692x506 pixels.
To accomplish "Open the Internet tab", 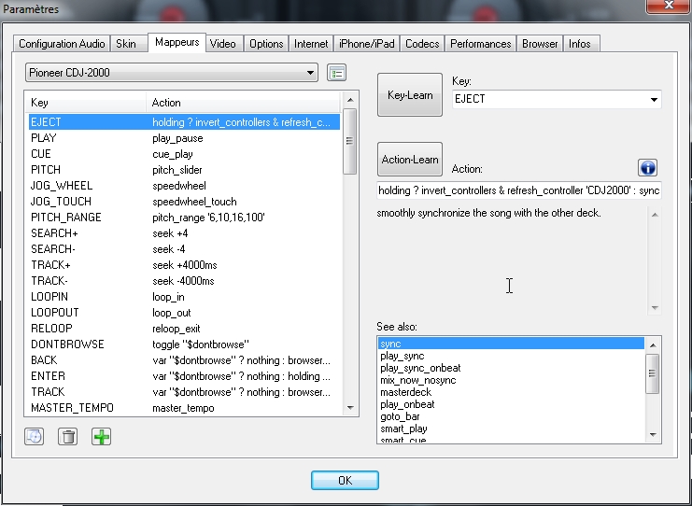I will (311, 44).
